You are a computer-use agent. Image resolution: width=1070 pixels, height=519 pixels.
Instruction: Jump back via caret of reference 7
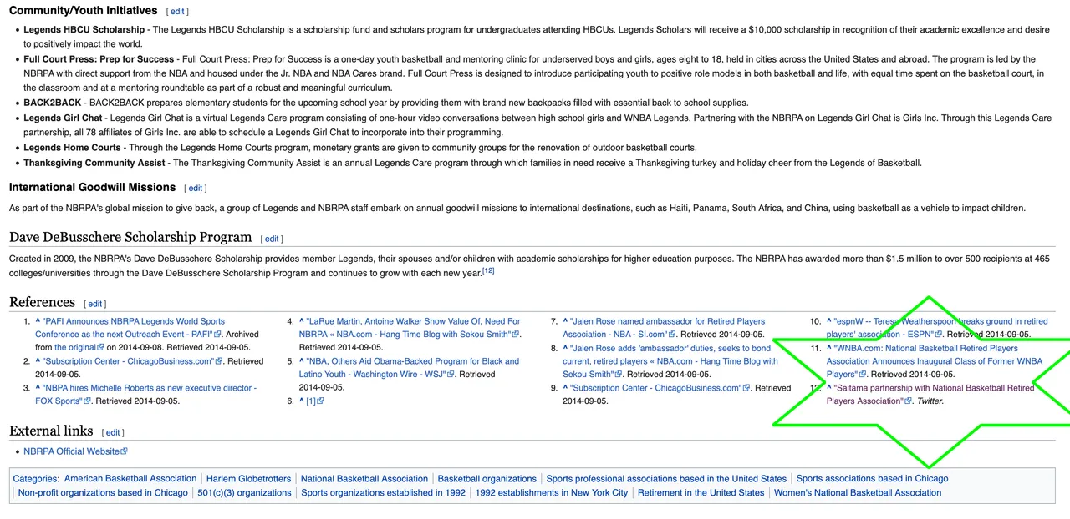565,321
